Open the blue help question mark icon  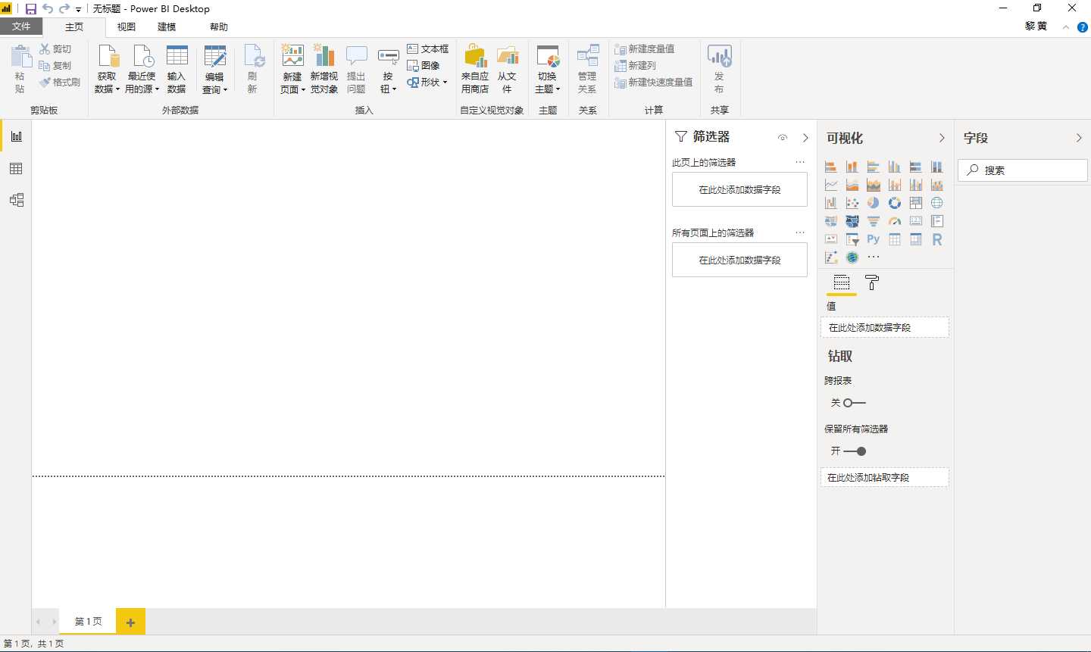1083,27
